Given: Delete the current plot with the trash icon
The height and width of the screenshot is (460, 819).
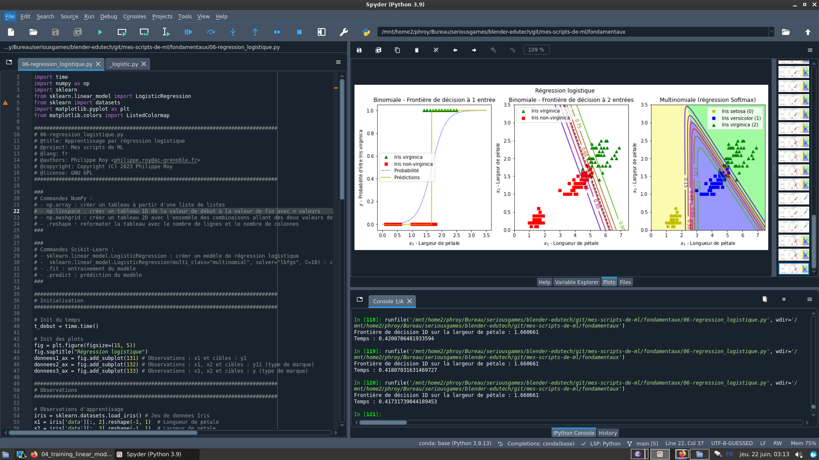Looking at the screenshot, I should (x=417, y=50).
